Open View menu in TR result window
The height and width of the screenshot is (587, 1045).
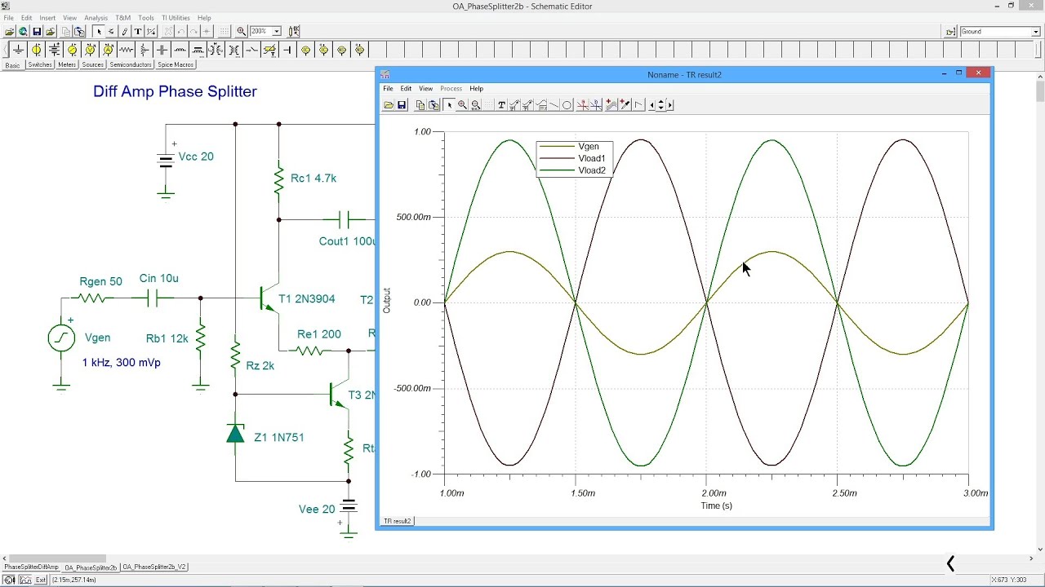click(425, 88)
